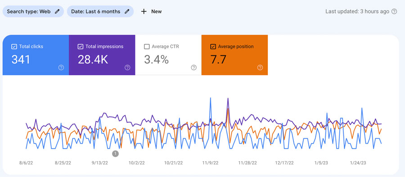The width and height of the screenshot is (405, 177).
Task: Select the Average position 7.7 metric card
Action: click(234, 55)
